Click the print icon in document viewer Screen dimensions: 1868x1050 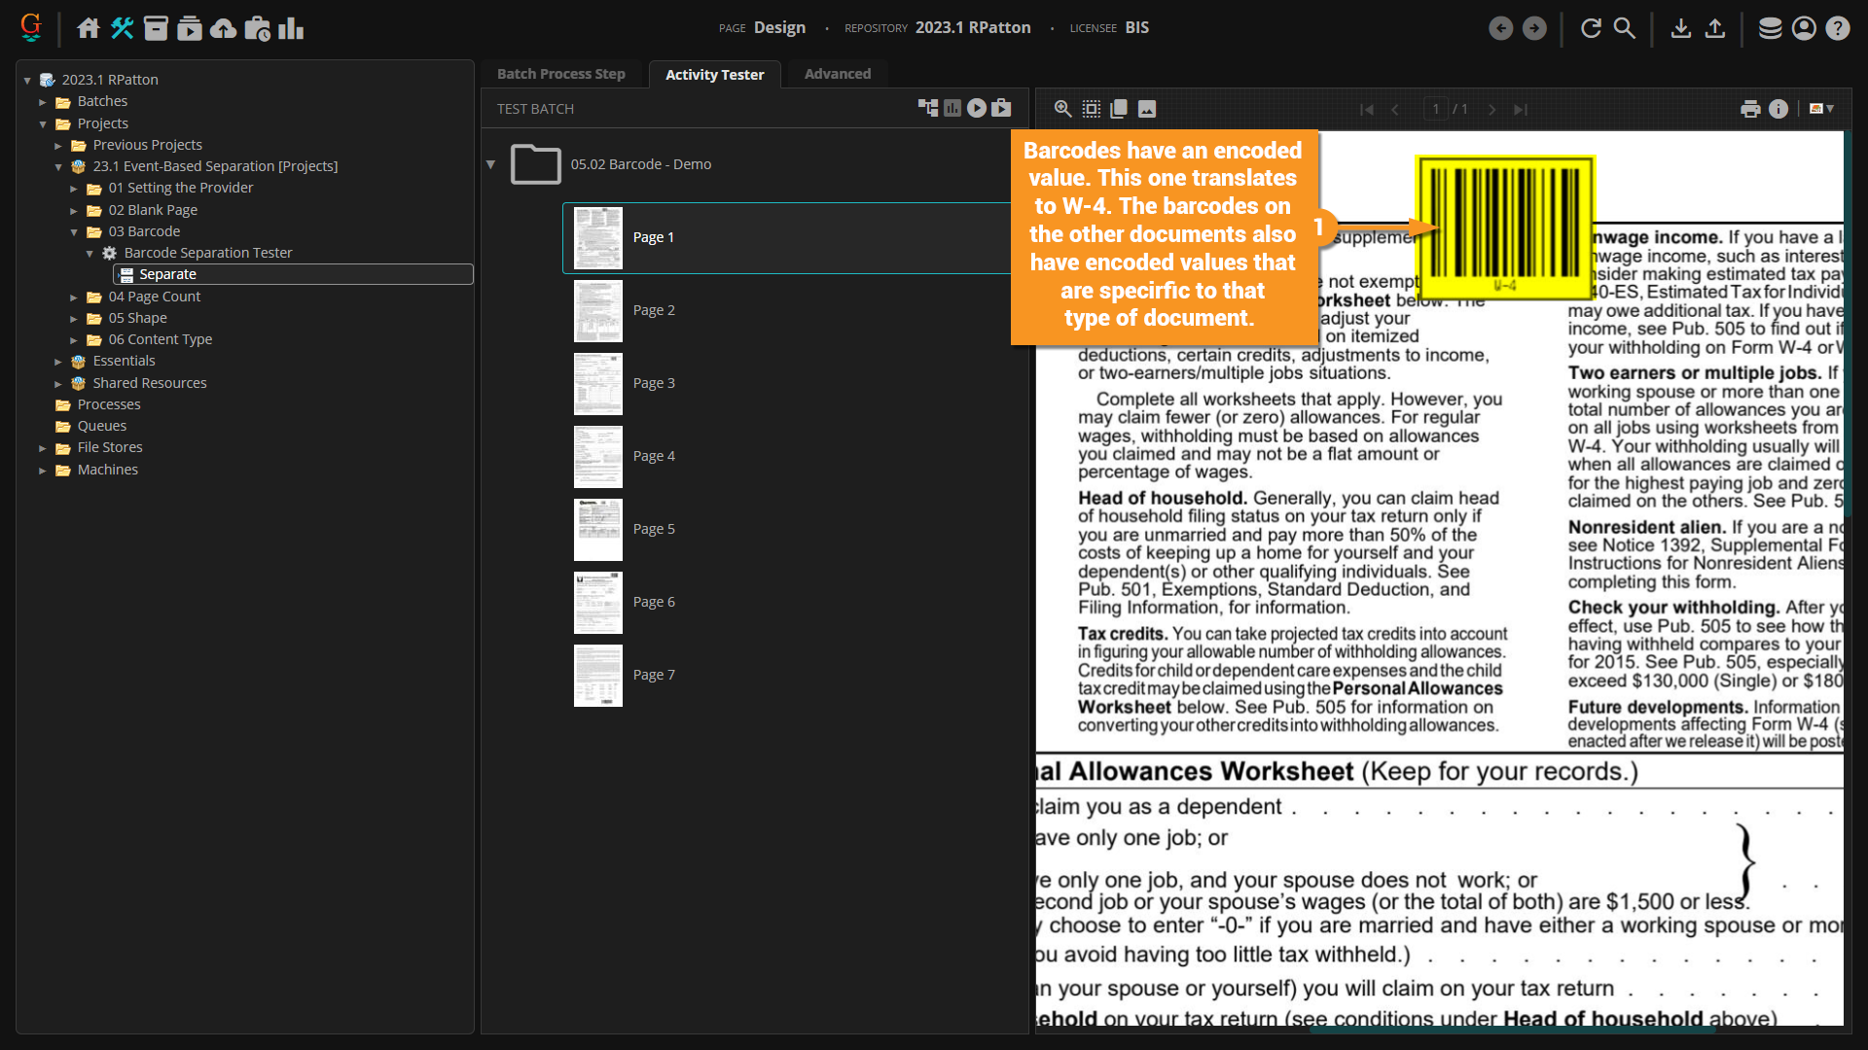tap(1750, 109)
